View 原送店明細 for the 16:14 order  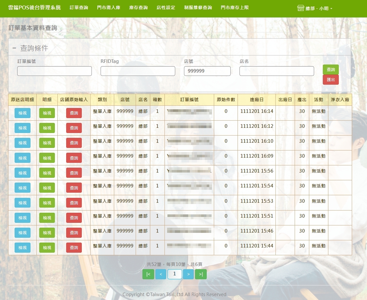point(22,113)
